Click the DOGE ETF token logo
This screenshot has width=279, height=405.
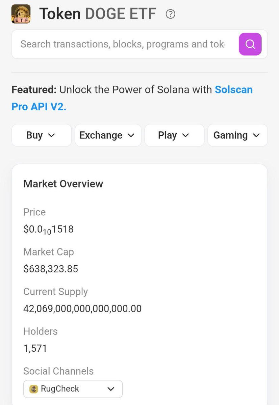coord(21,14)
